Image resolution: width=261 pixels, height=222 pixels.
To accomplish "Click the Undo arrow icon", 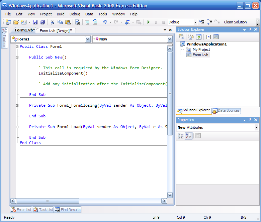I will [104, 22].
